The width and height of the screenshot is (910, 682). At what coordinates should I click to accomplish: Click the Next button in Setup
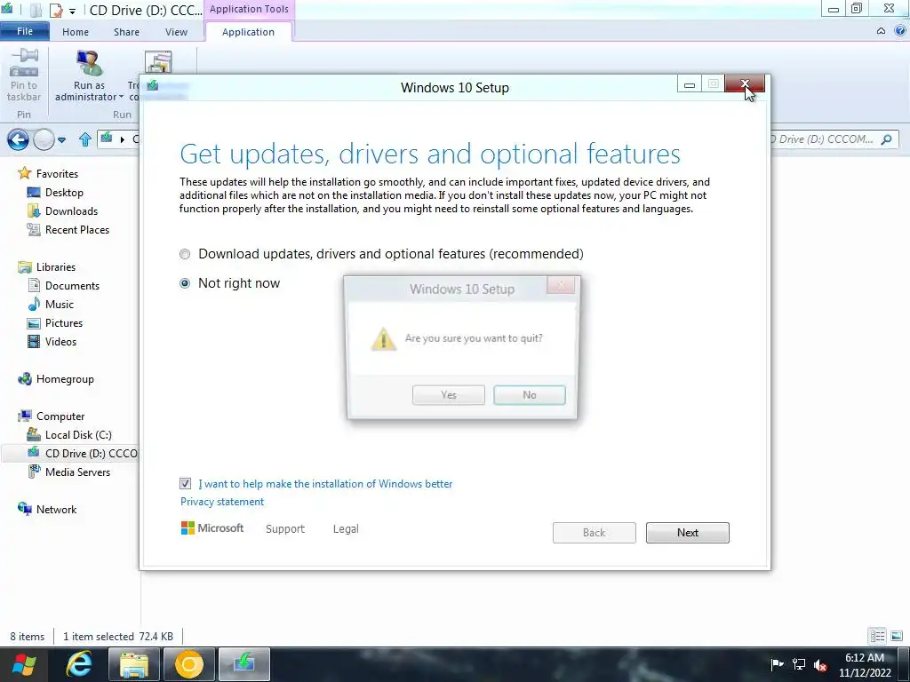(x=687, y=533)
